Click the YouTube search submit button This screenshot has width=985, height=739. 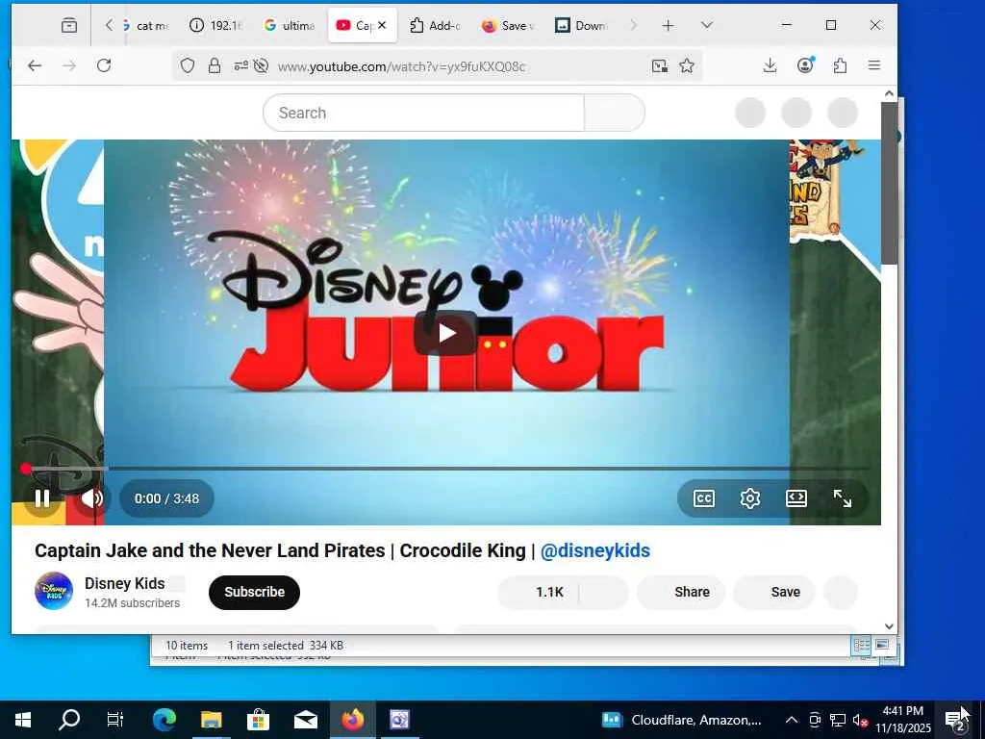[615, 114]
